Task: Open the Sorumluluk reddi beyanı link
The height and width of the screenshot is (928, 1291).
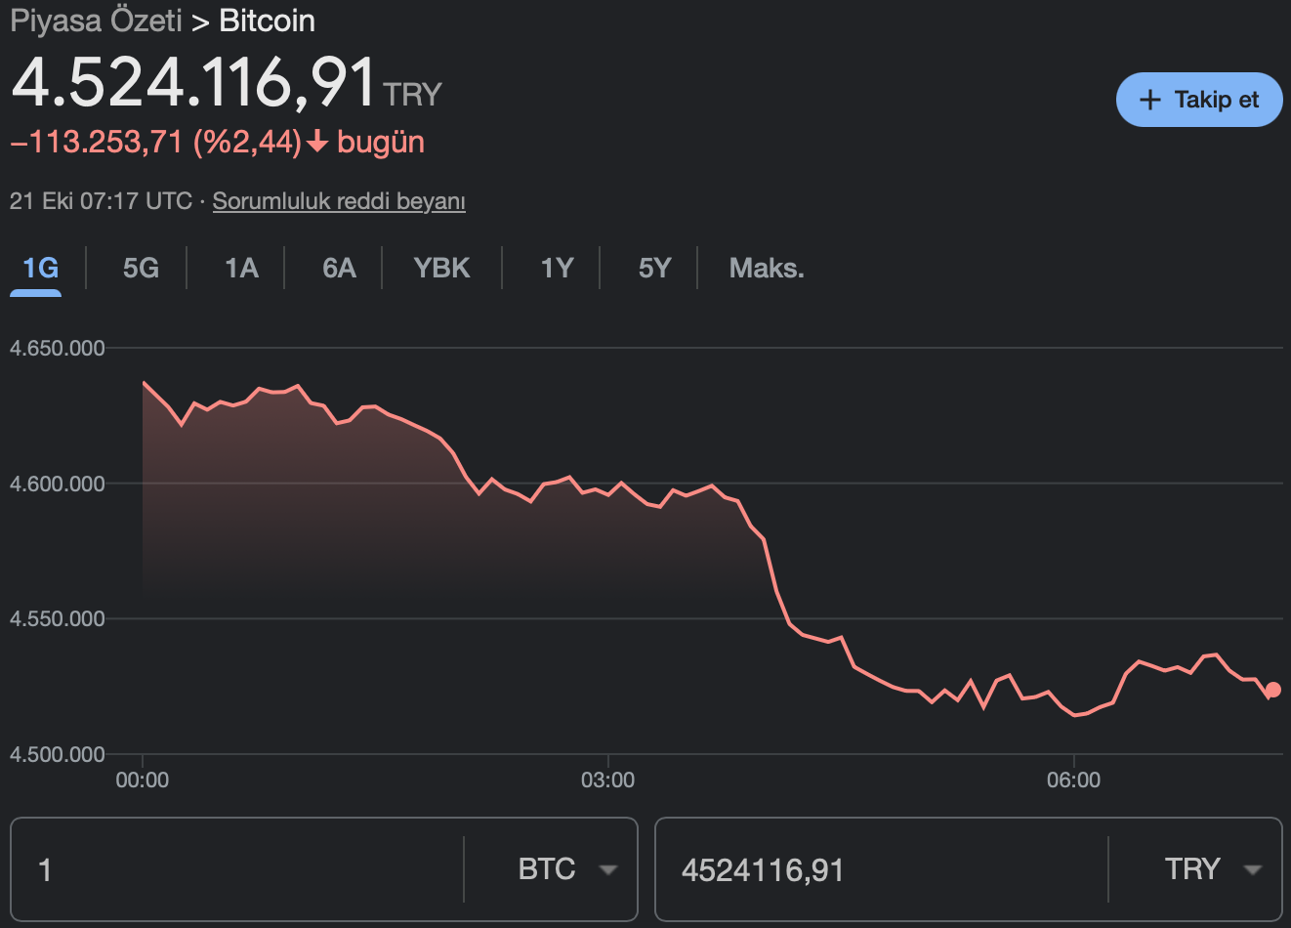Action: point(338,201)
